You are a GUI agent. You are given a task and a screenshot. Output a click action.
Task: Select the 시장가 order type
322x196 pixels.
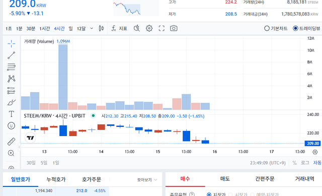[238, 194]
